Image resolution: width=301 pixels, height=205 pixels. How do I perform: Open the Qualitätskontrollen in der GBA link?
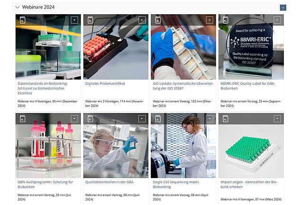pos(109,182)
